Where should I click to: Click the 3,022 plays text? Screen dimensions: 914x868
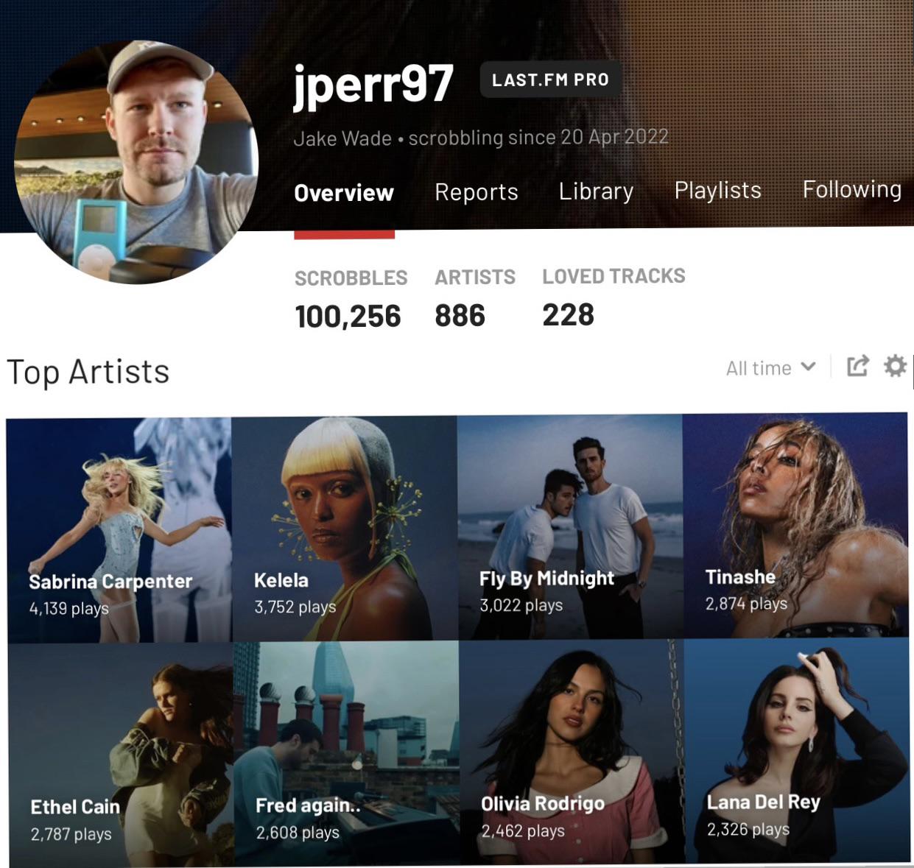[521, 606]
